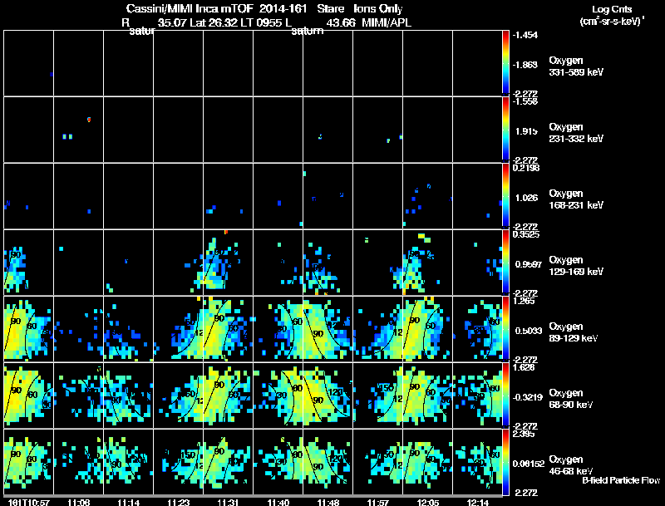Click the 'B-field Particle Flow' legend text

(621, 480)
